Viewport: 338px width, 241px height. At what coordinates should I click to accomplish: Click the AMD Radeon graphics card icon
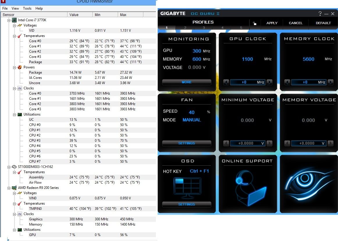pos(14,188)
